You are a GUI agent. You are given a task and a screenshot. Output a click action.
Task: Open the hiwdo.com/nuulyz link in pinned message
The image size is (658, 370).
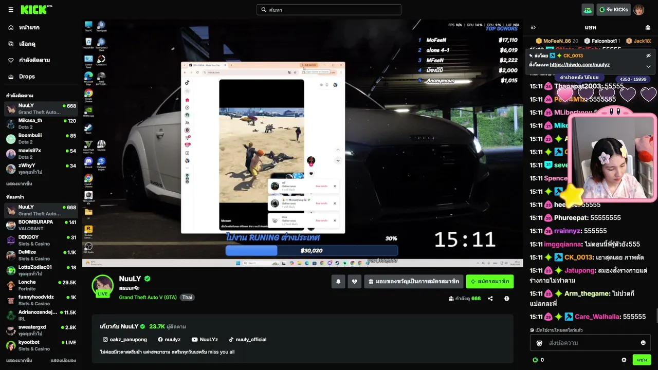[579, 65]
